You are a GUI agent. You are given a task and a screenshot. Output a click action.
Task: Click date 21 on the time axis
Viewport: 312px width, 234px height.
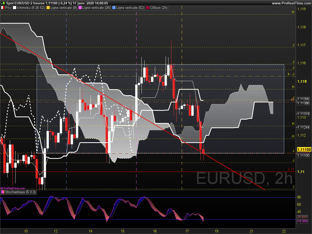tap(251, 231)
